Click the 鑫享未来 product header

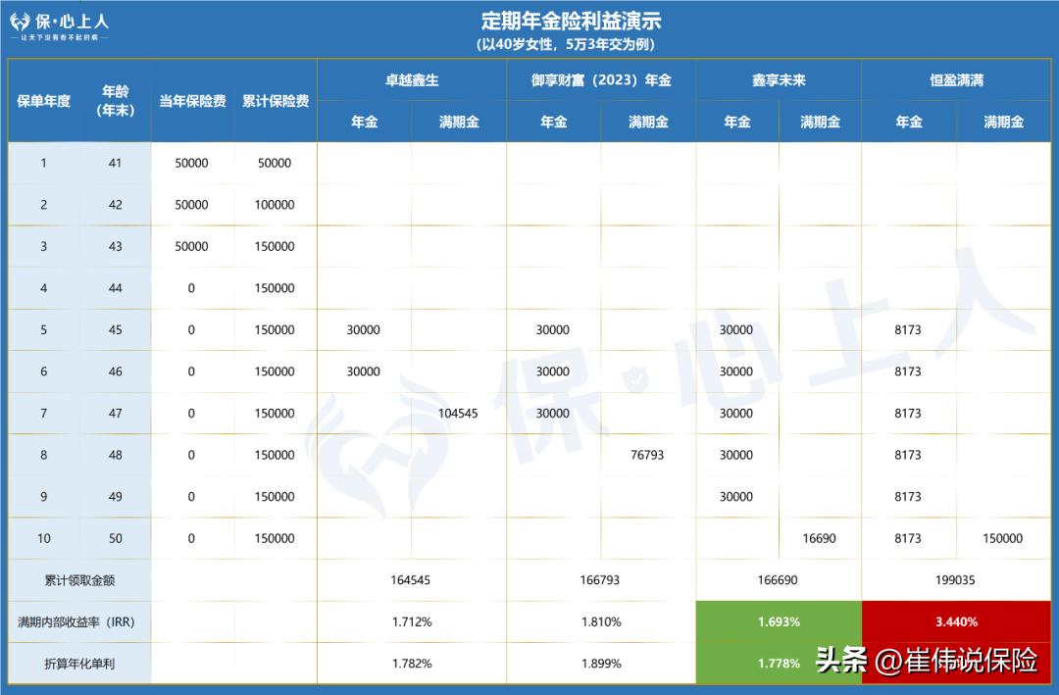pos(779,80)
